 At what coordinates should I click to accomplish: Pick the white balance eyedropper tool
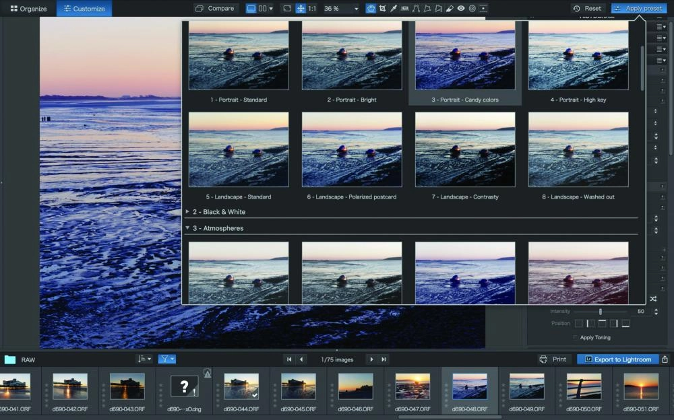393,9
